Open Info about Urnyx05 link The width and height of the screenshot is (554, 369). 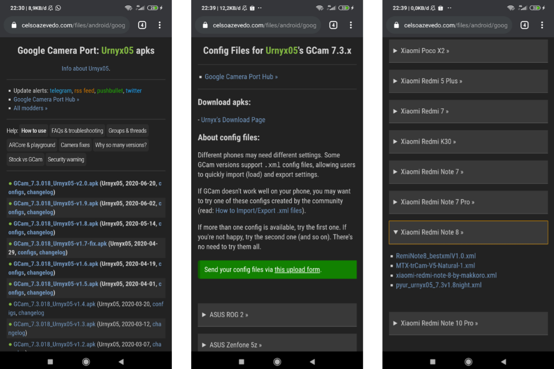click(x=85, y=69)
